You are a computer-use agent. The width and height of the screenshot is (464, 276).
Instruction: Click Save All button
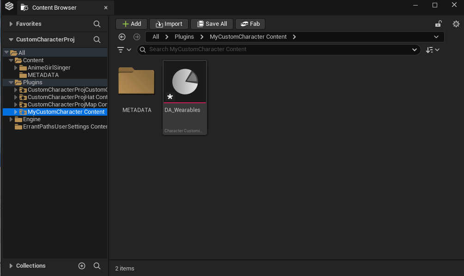(212, 24)
